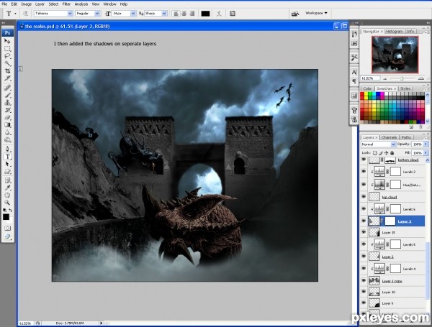The width and height of the screenshot is (432, 327).
Task: Select the Move tool
Action: (7, 41)
